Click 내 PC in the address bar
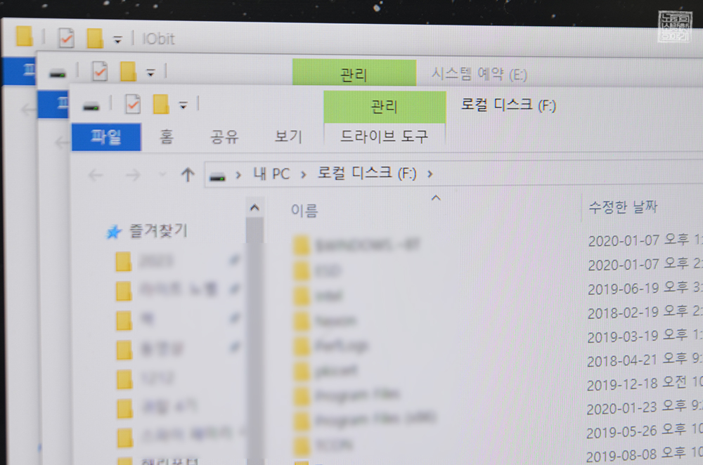This screenshot has width=703, height=465. pyautogui.click(x=271, y=173)
